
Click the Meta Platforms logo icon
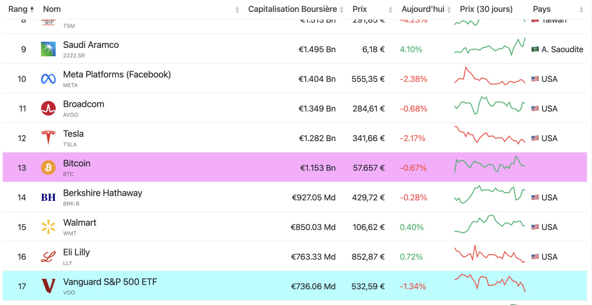pos(48,79)
